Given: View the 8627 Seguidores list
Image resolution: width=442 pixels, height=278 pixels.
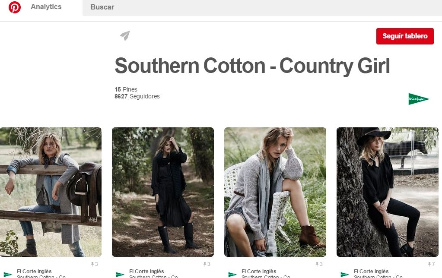Looking at the screenshot, I should (137, 96).
